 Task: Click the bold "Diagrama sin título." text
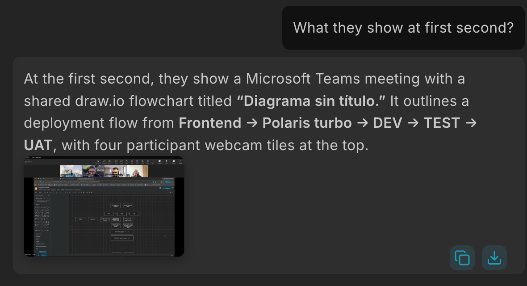(x=311, y=101)
